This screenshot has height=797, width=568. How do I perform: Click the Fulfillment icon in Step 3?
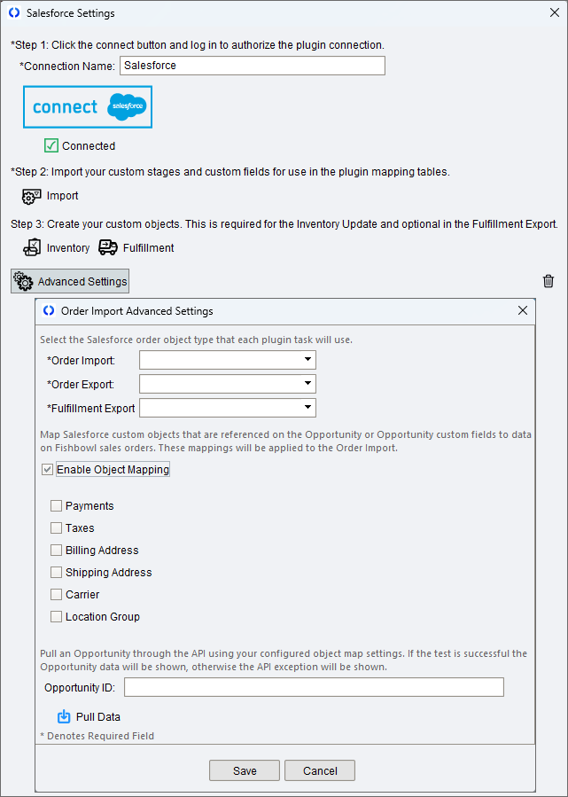click(x=107, y=248)
